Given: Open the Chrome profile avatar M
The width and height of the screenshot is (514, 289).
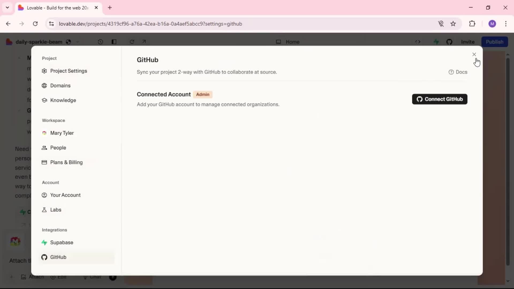Looking at the screenshot, I should (492, 24).
